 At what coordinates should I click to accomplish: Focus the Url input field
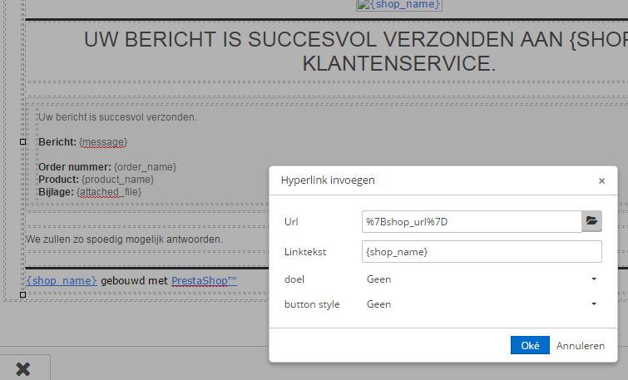coord(472,221)
